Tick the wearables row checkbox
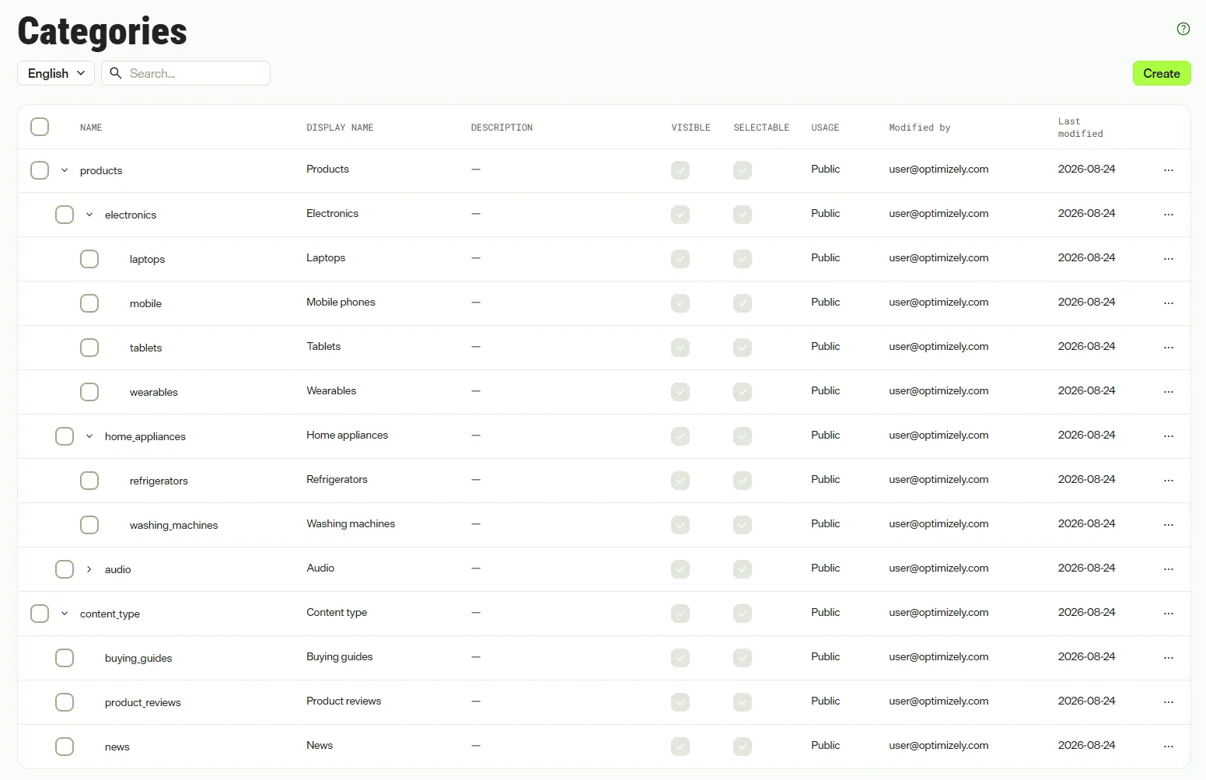1206x780 pixels. [89, 392]
